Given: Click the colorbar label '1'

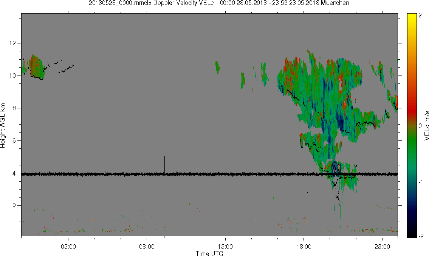Looking at the screenshot, I should (420, 70).
